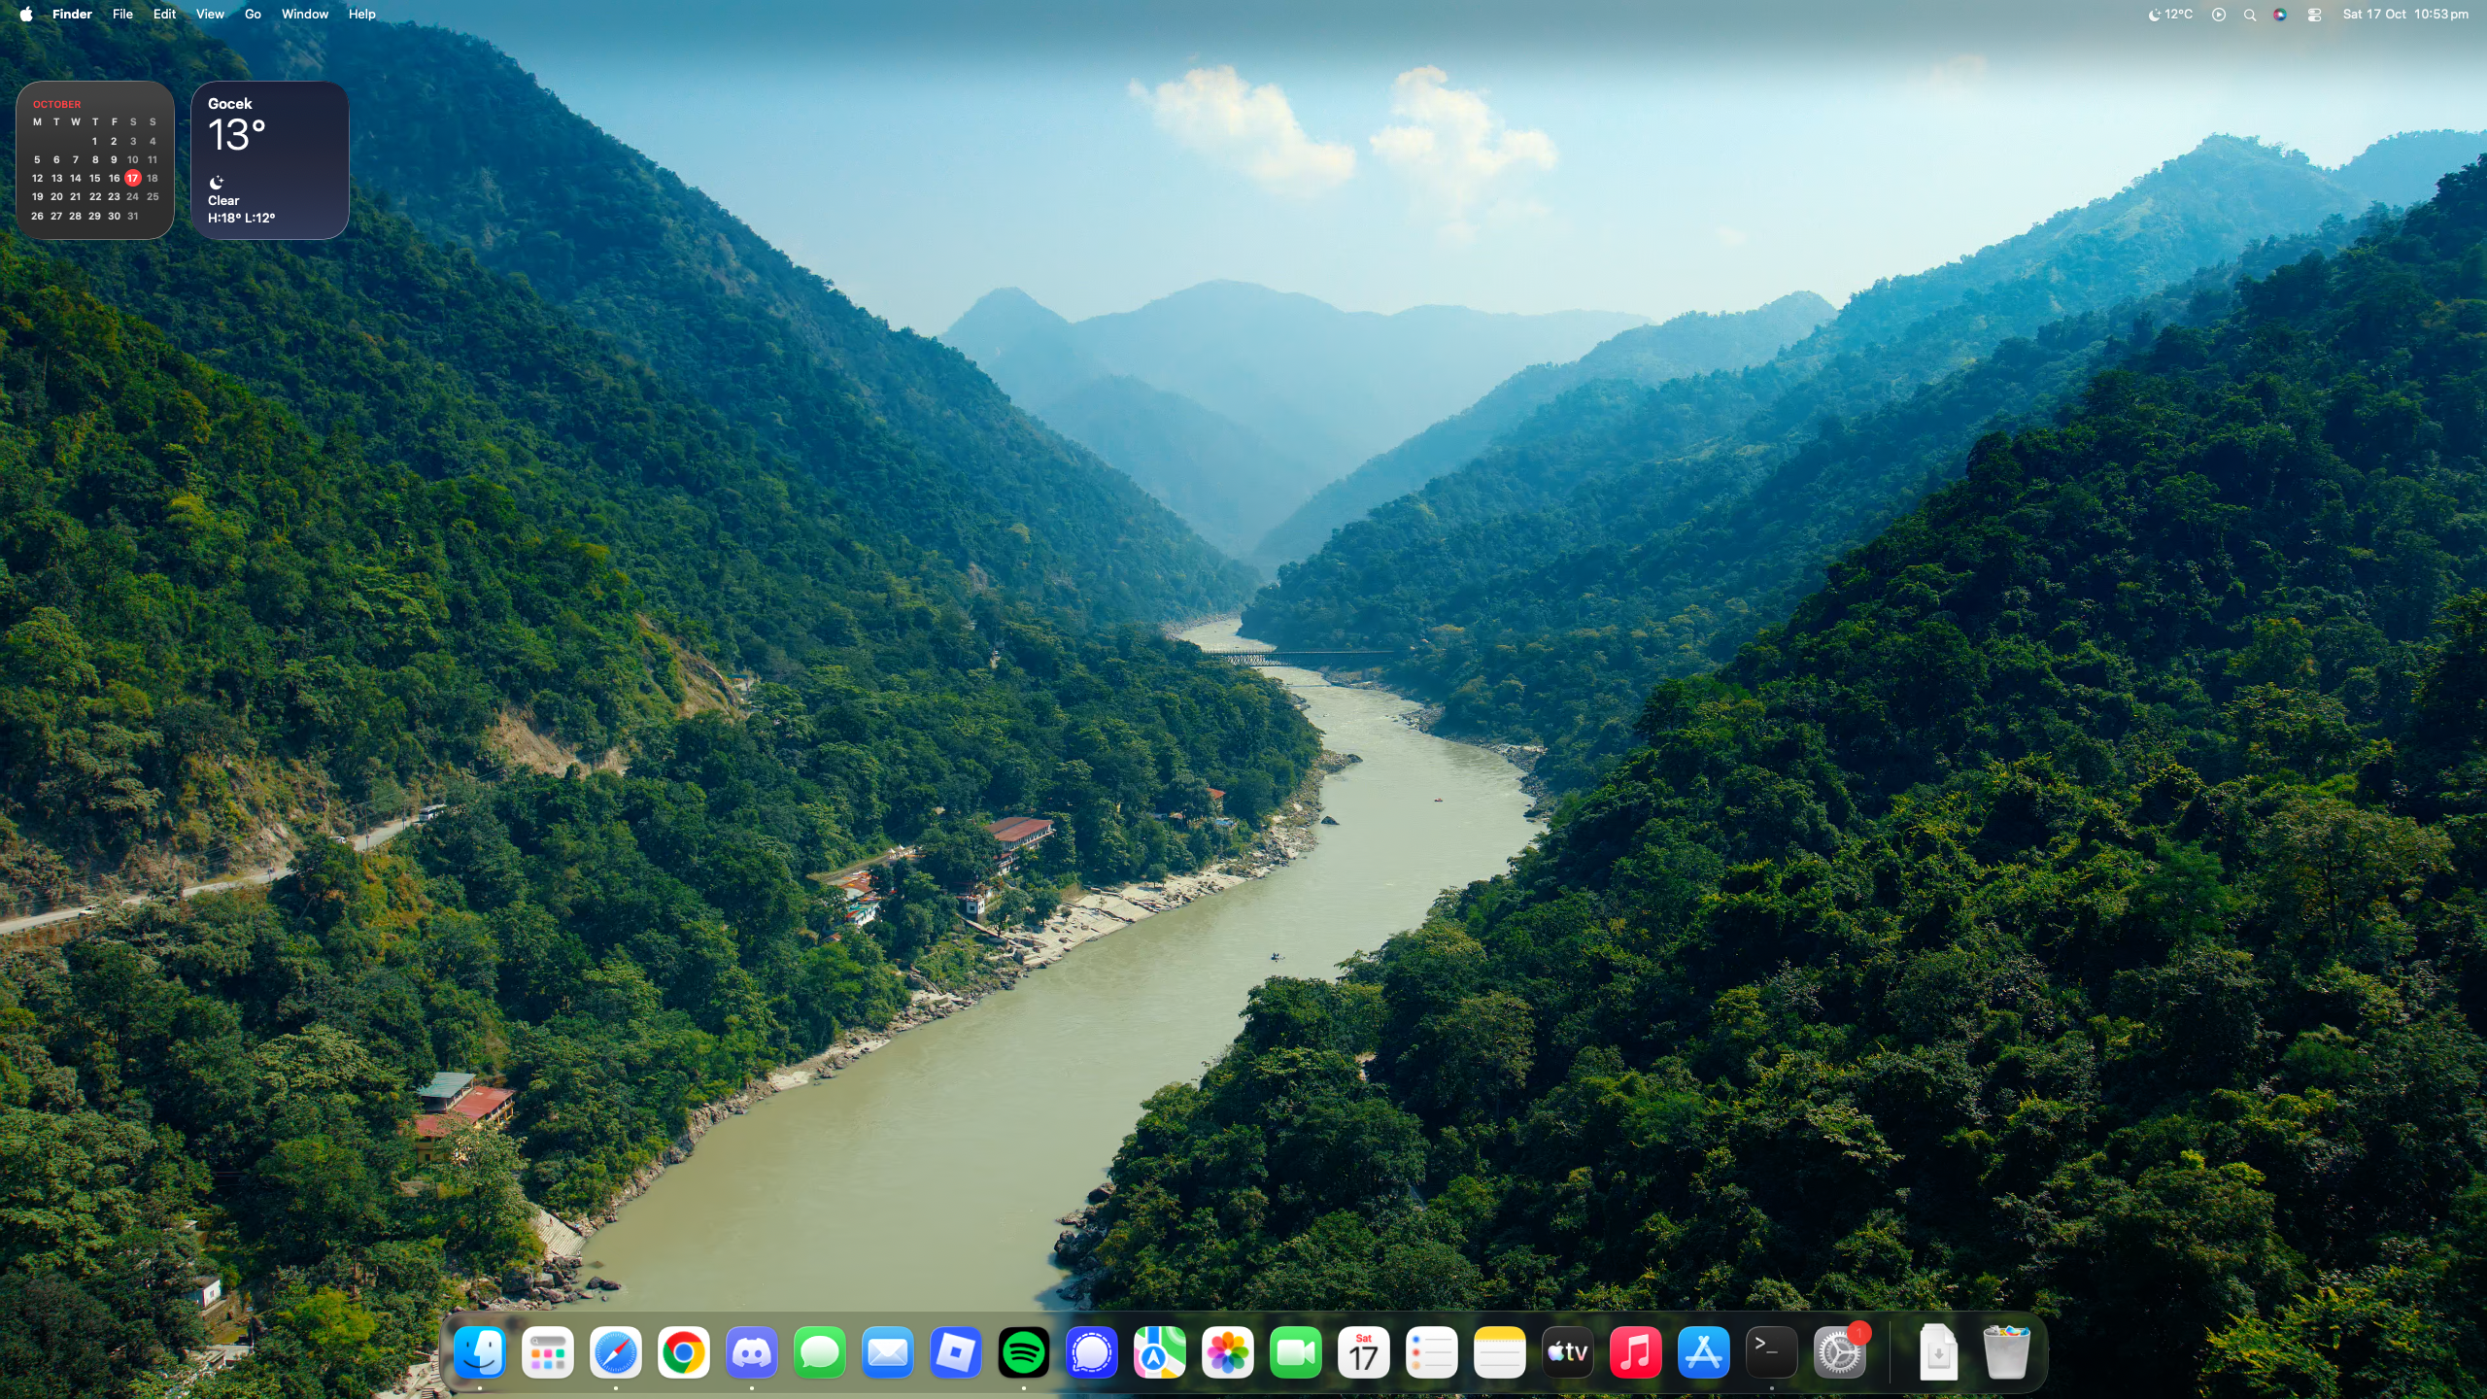Open Calendar app in the Dock
The width and height of the screenshot is (2487, 1399).
tap(1364, 1352)
